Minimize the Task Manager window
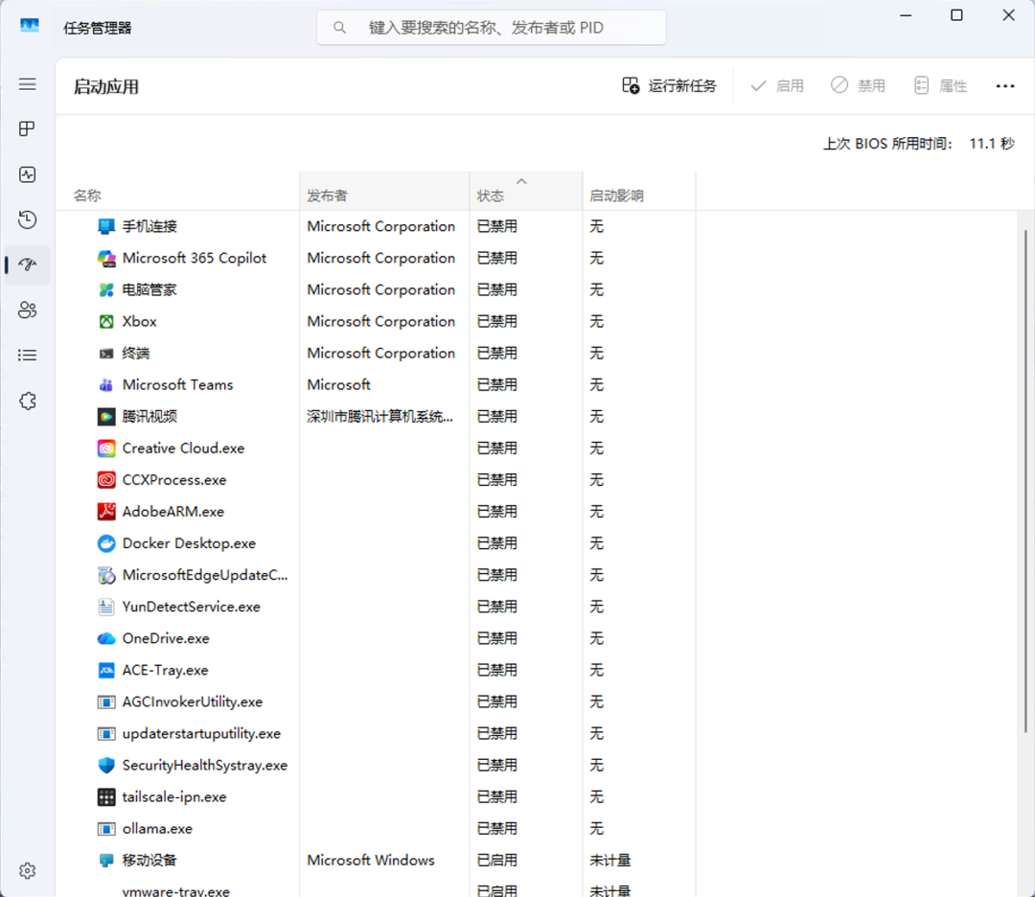The image size is (1035, 897). (x=906, y=15)
